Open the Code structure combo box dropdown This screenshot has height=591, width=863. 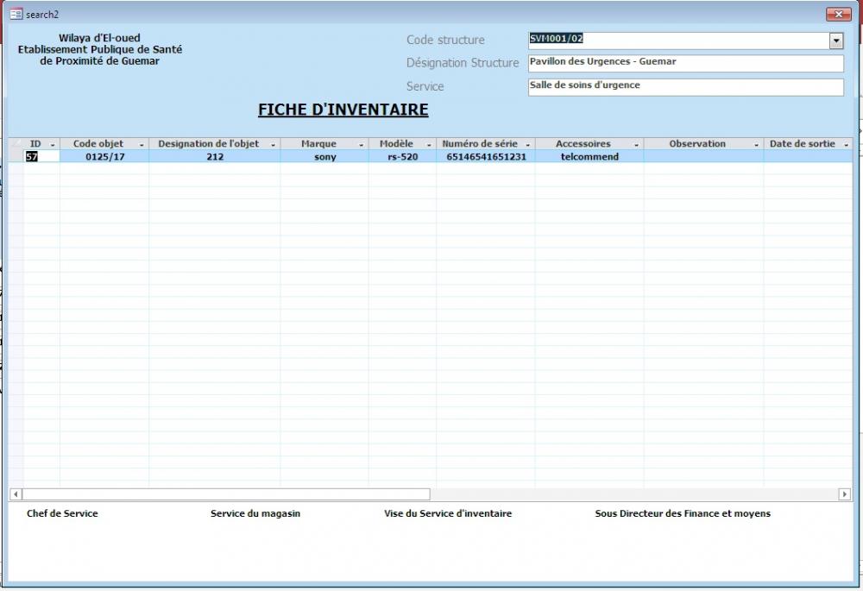pos(836,41)
